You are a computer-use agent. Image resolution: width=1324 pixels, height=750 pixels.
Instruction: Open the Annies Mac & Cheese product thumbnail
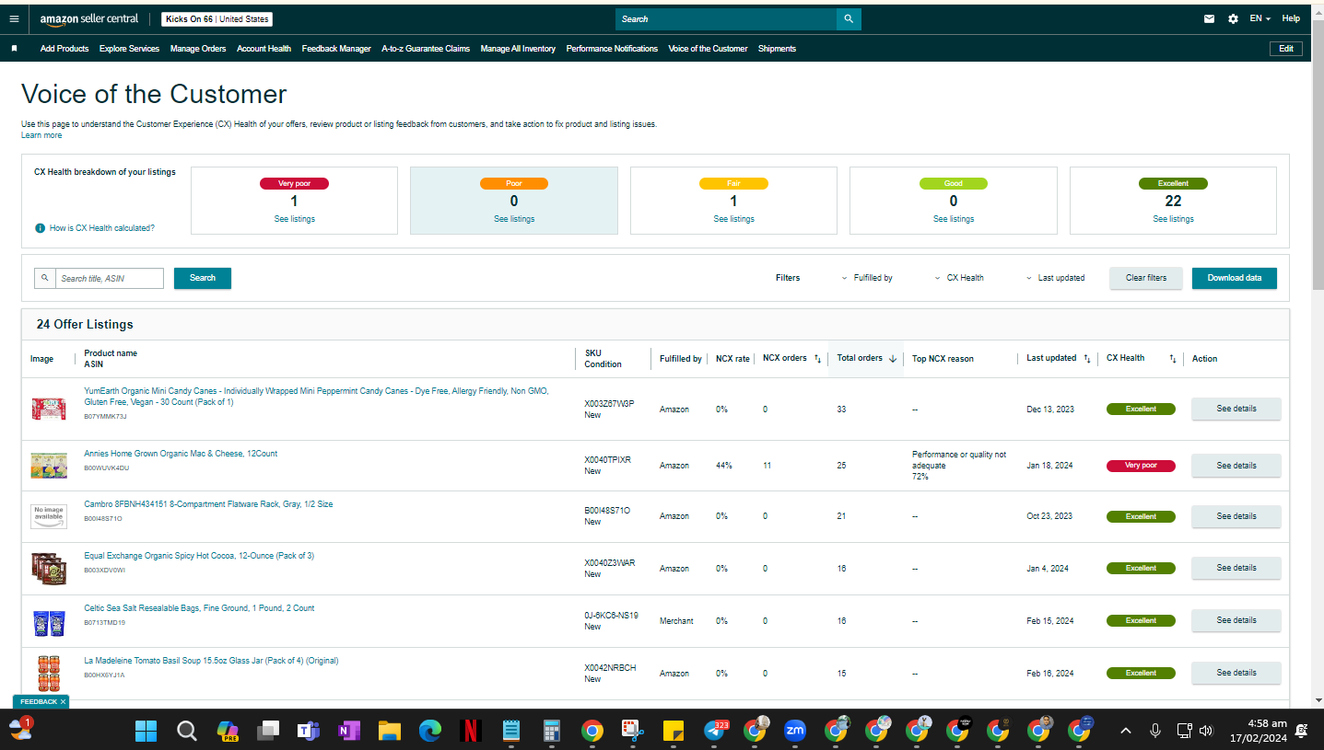pos(49,465)
